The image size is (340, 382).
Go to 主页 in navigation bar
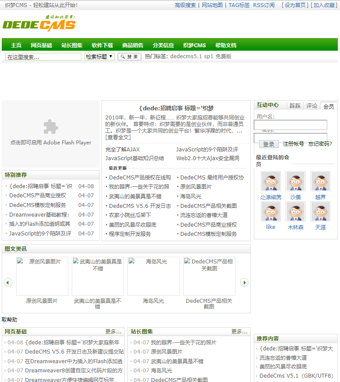16,46
